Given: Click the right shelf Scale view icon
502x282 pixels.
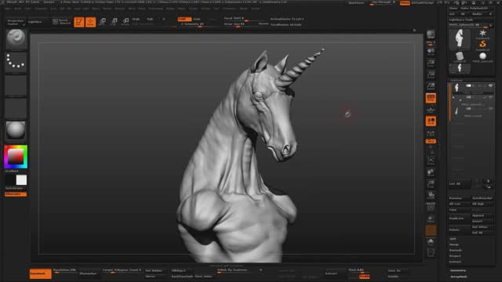Looking at the screenshot, I should pyautogui.click(x=431, y=184).
